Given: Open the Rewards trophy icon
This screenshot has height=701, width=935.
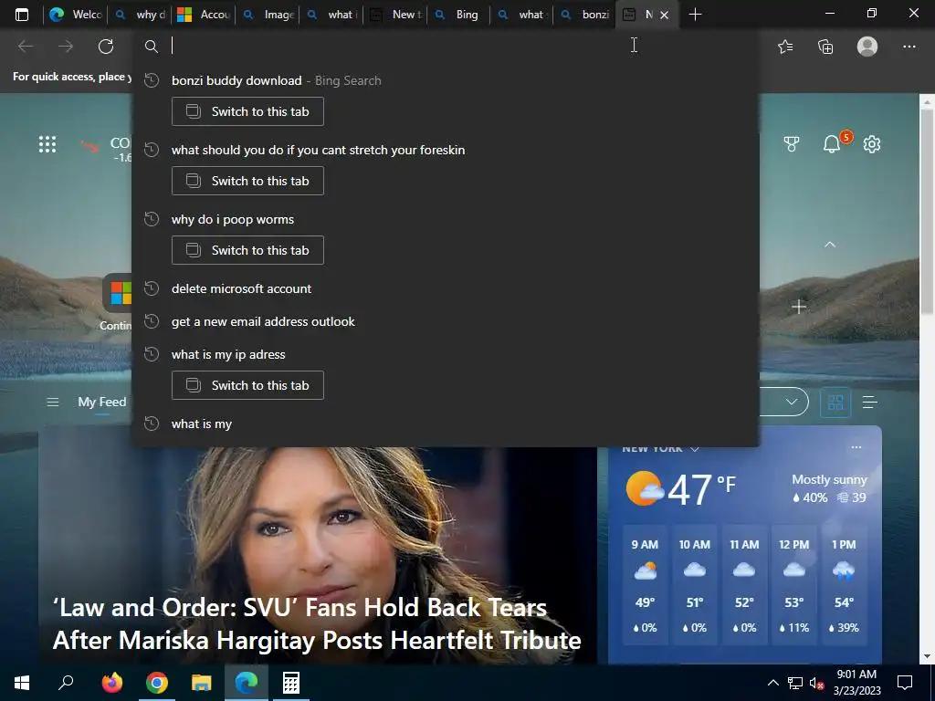Looking at the screenshot, I should pos(792,143).
